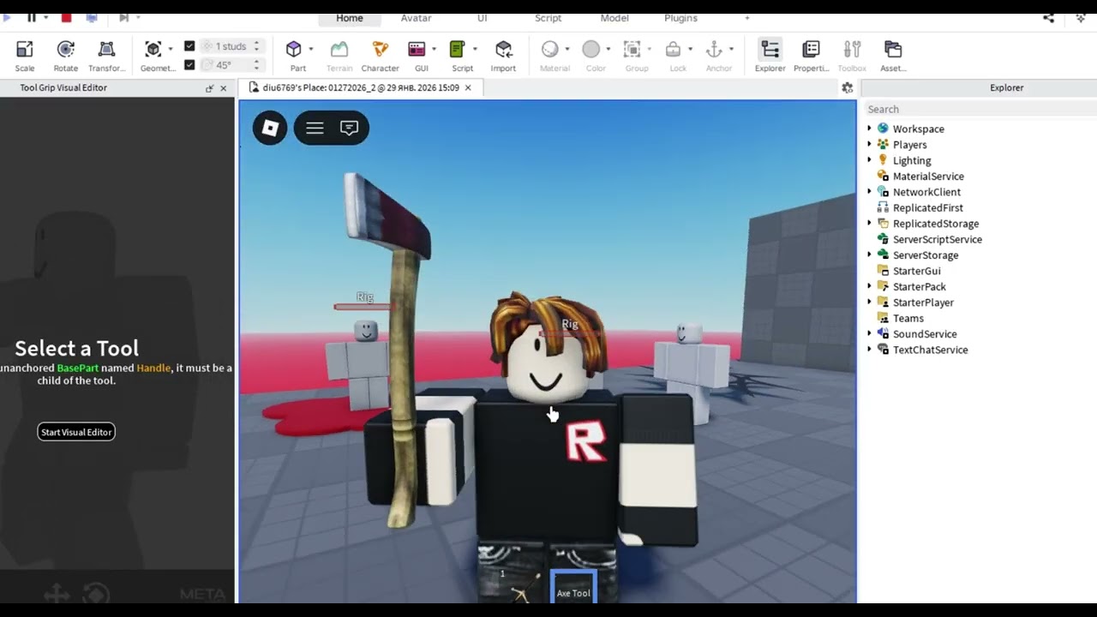Switch to the UI ribbon tab
This screenshot has width=1097, height=617.
tap(483, 18)
